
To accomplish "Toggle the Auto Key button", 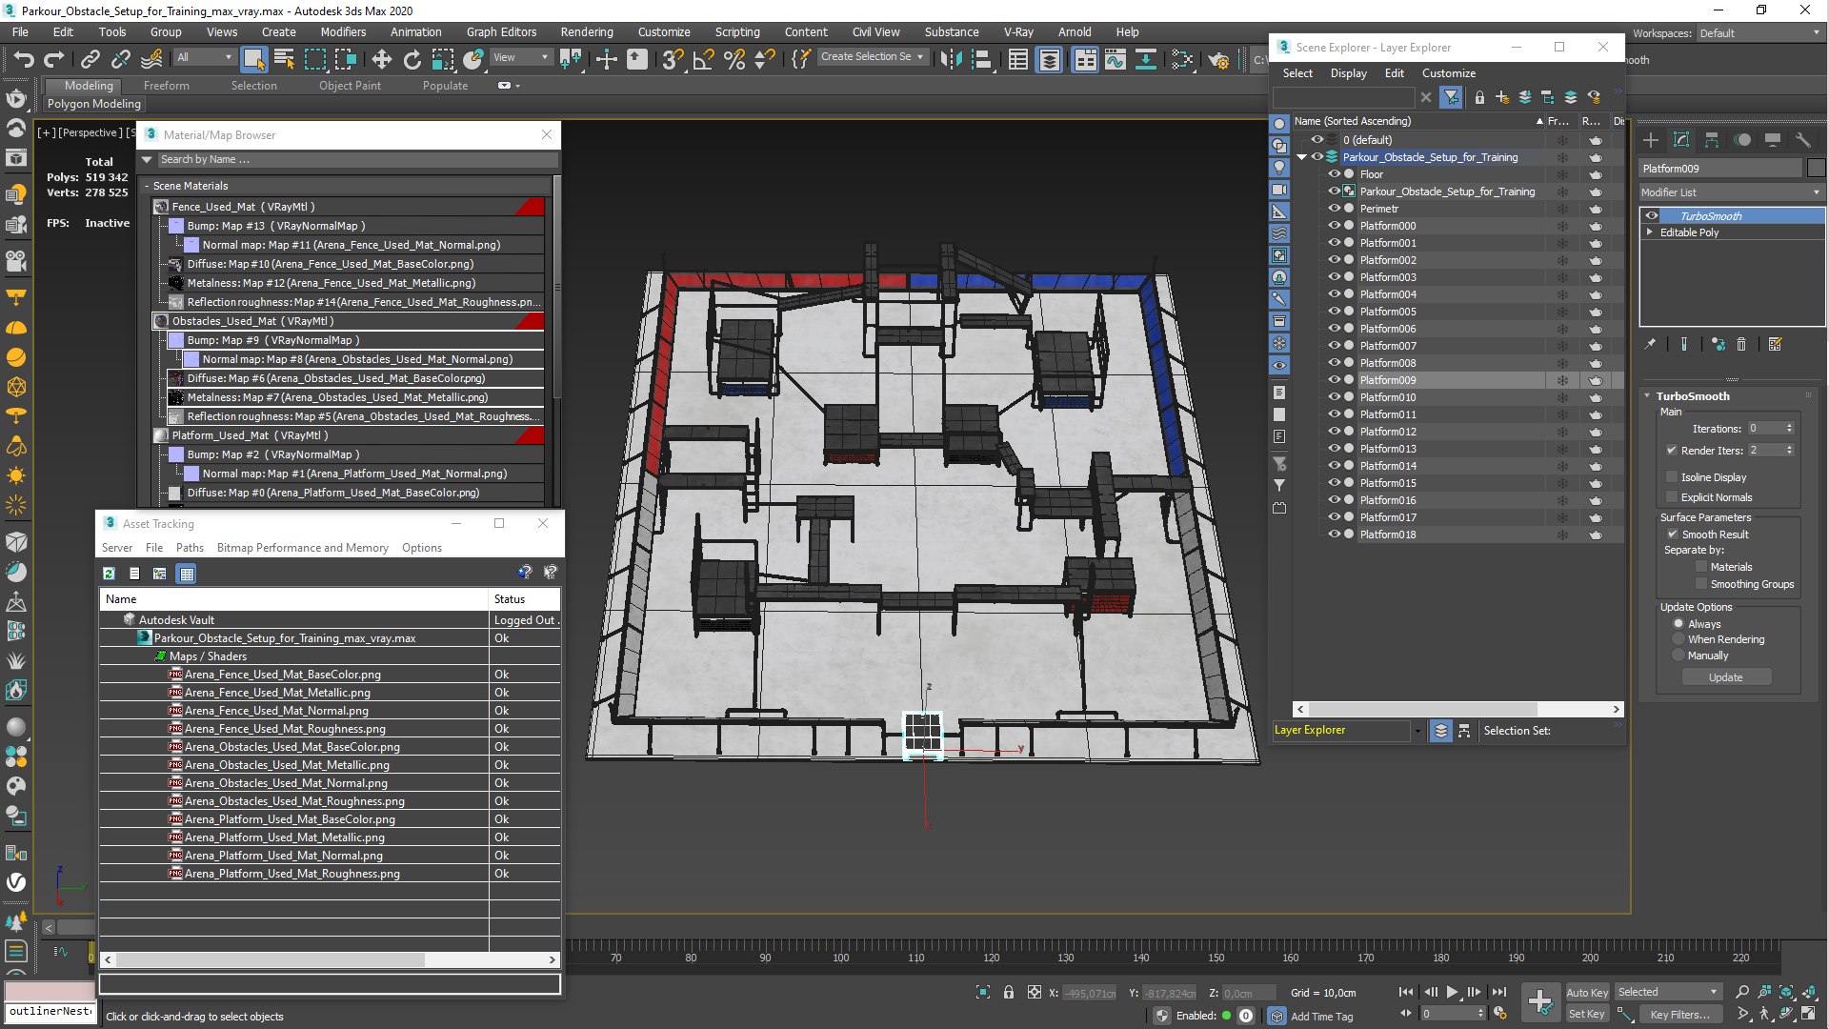I will pyautogui.click(x=1586, y=992).
